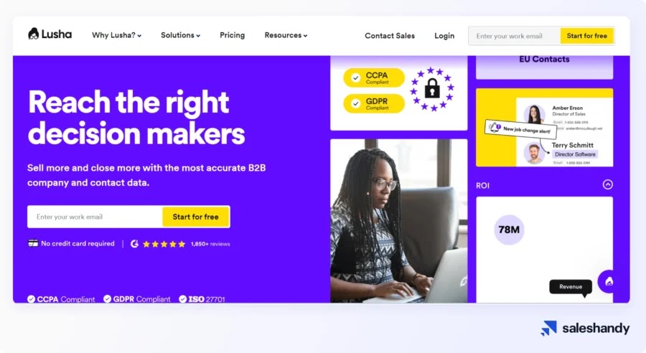Expand the Resources navigation menu
This screenshot has height=353, width=646.
(x=286, y=35)
